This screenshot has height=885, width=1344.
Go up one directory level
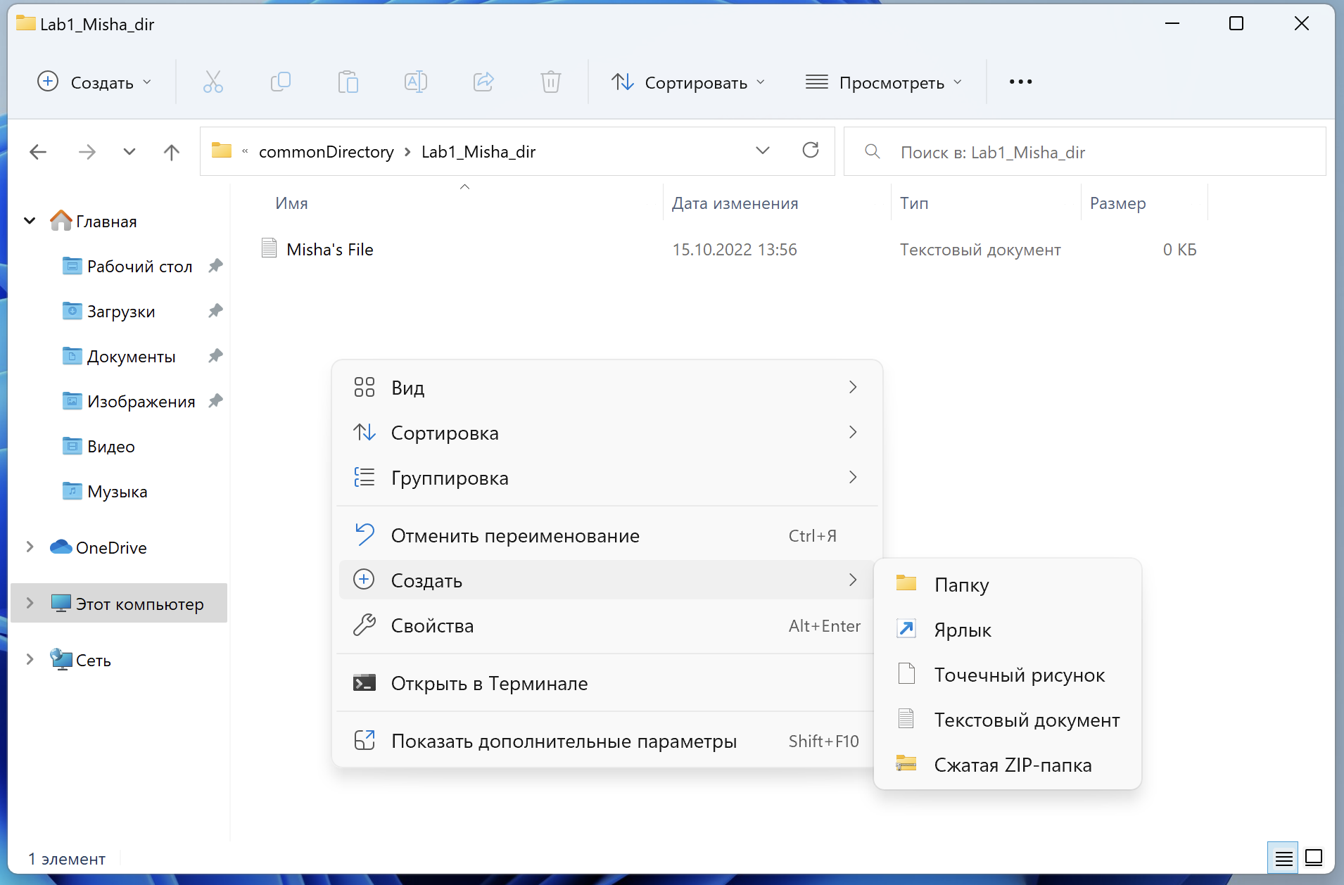point(171,152)
